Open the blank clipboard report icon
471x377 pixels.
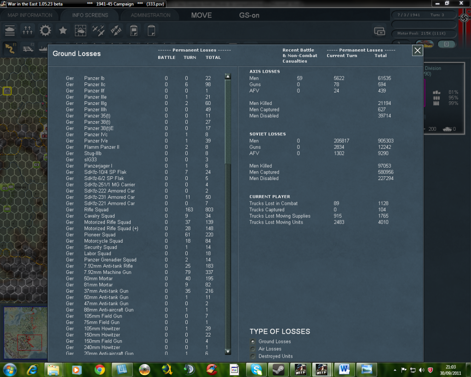(151, 30)
